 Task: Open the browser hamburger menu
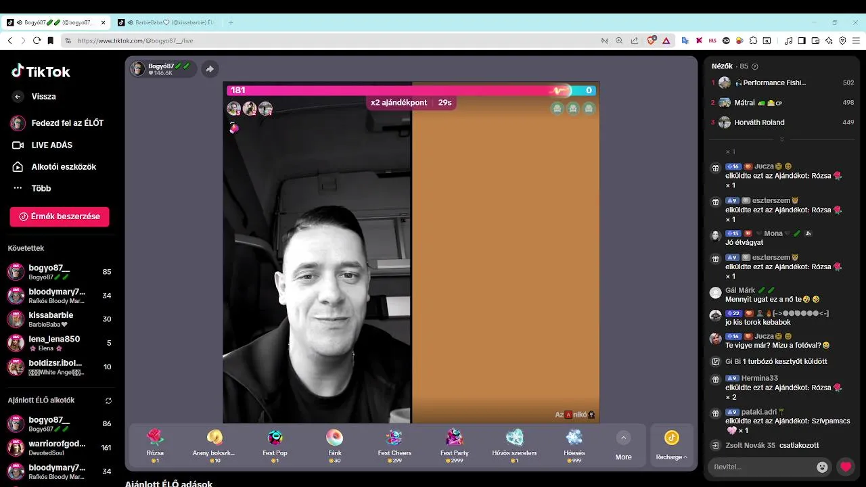856,41
